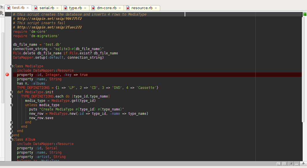The height and width of the screenshot is (168, 307).
Task: Close the serial.rb tab
Action: [57, 8]
